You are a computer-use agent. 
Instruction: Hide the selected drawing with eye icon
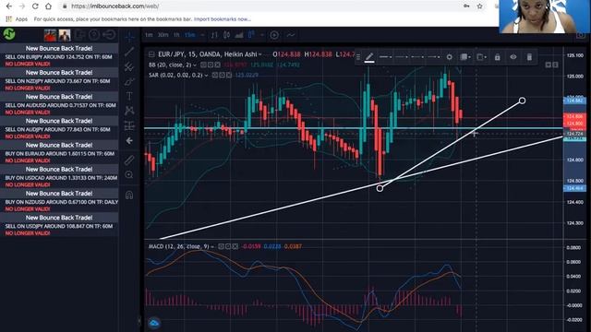click(x=513, y=57)
